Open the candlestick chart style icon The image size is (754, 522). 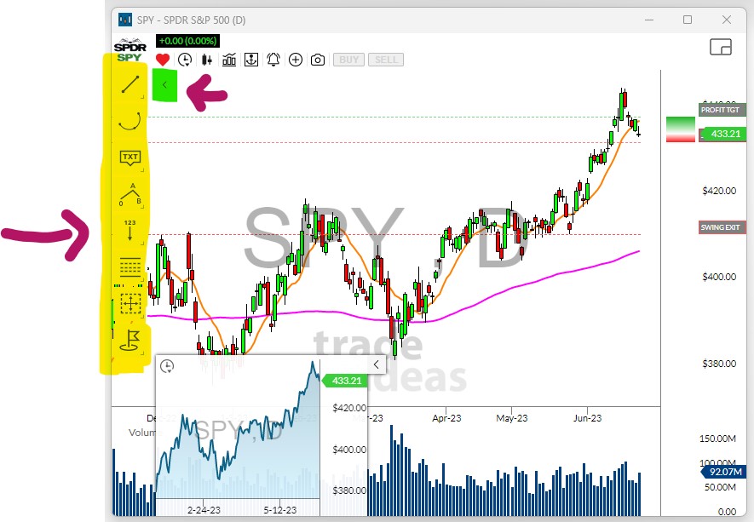[207, 60]
